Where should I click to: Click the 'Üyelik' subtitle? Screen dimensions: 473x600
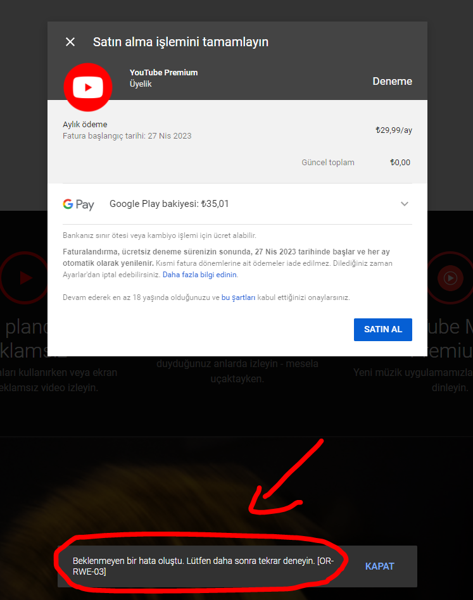(x=141, y=84)
